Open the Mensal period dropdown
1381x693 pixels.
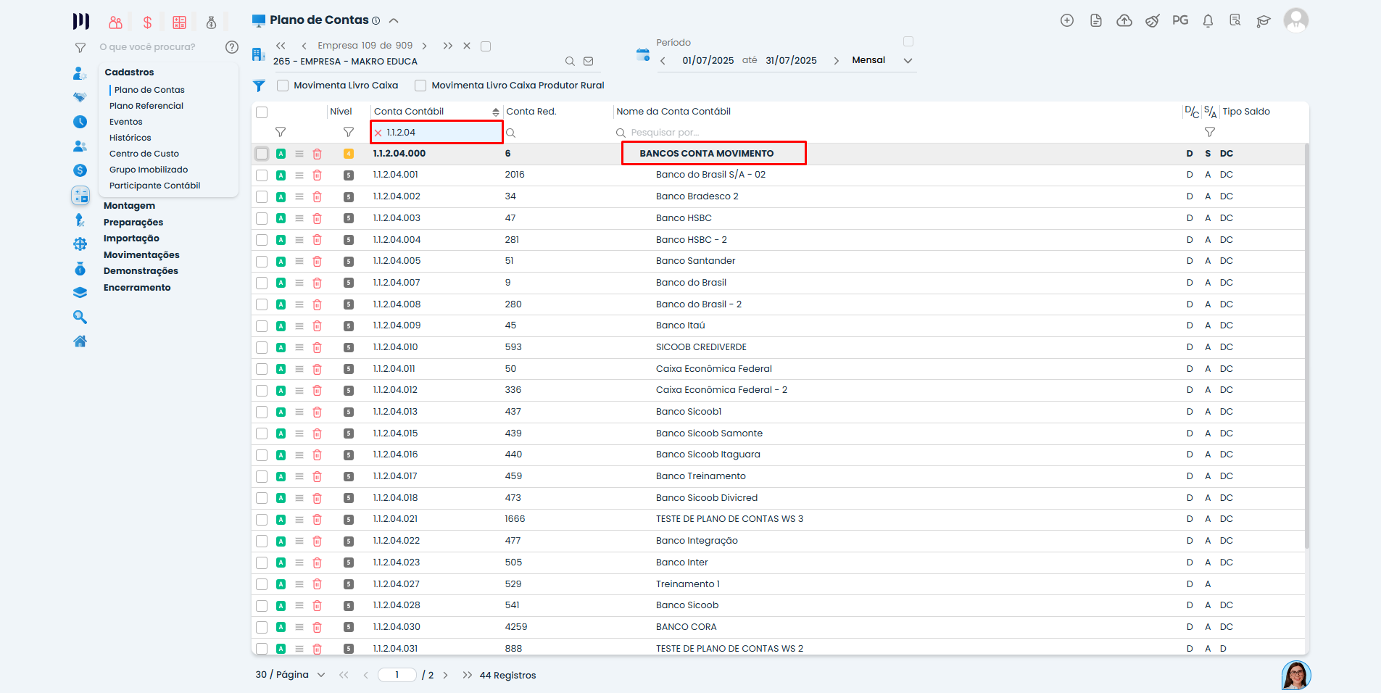(x=908, y=61)
